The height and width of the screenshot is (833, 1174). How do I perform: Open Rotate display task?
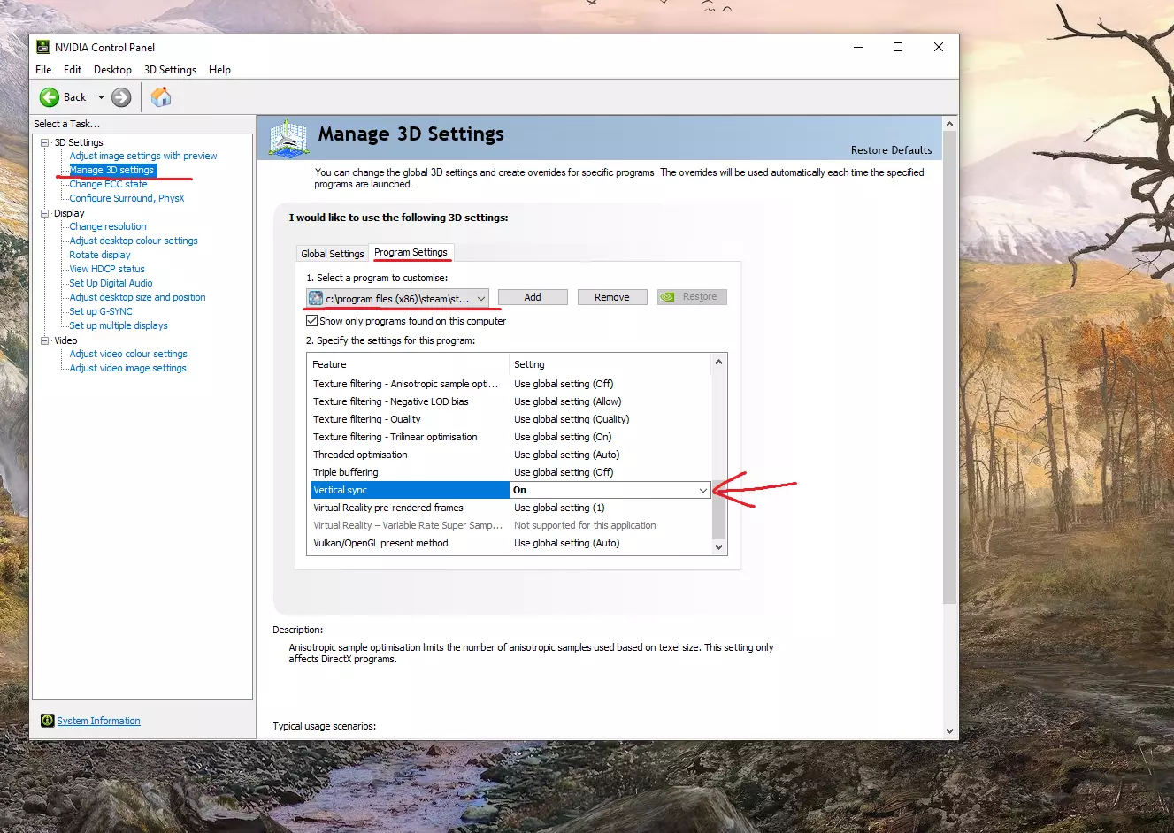click(100, 255)
